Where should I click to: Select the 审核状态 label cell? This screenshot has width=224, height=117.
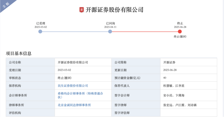click(30, 78)
